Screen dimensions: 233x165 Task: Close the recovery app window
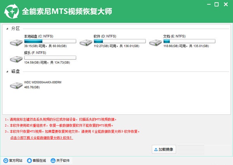(226, 4)
